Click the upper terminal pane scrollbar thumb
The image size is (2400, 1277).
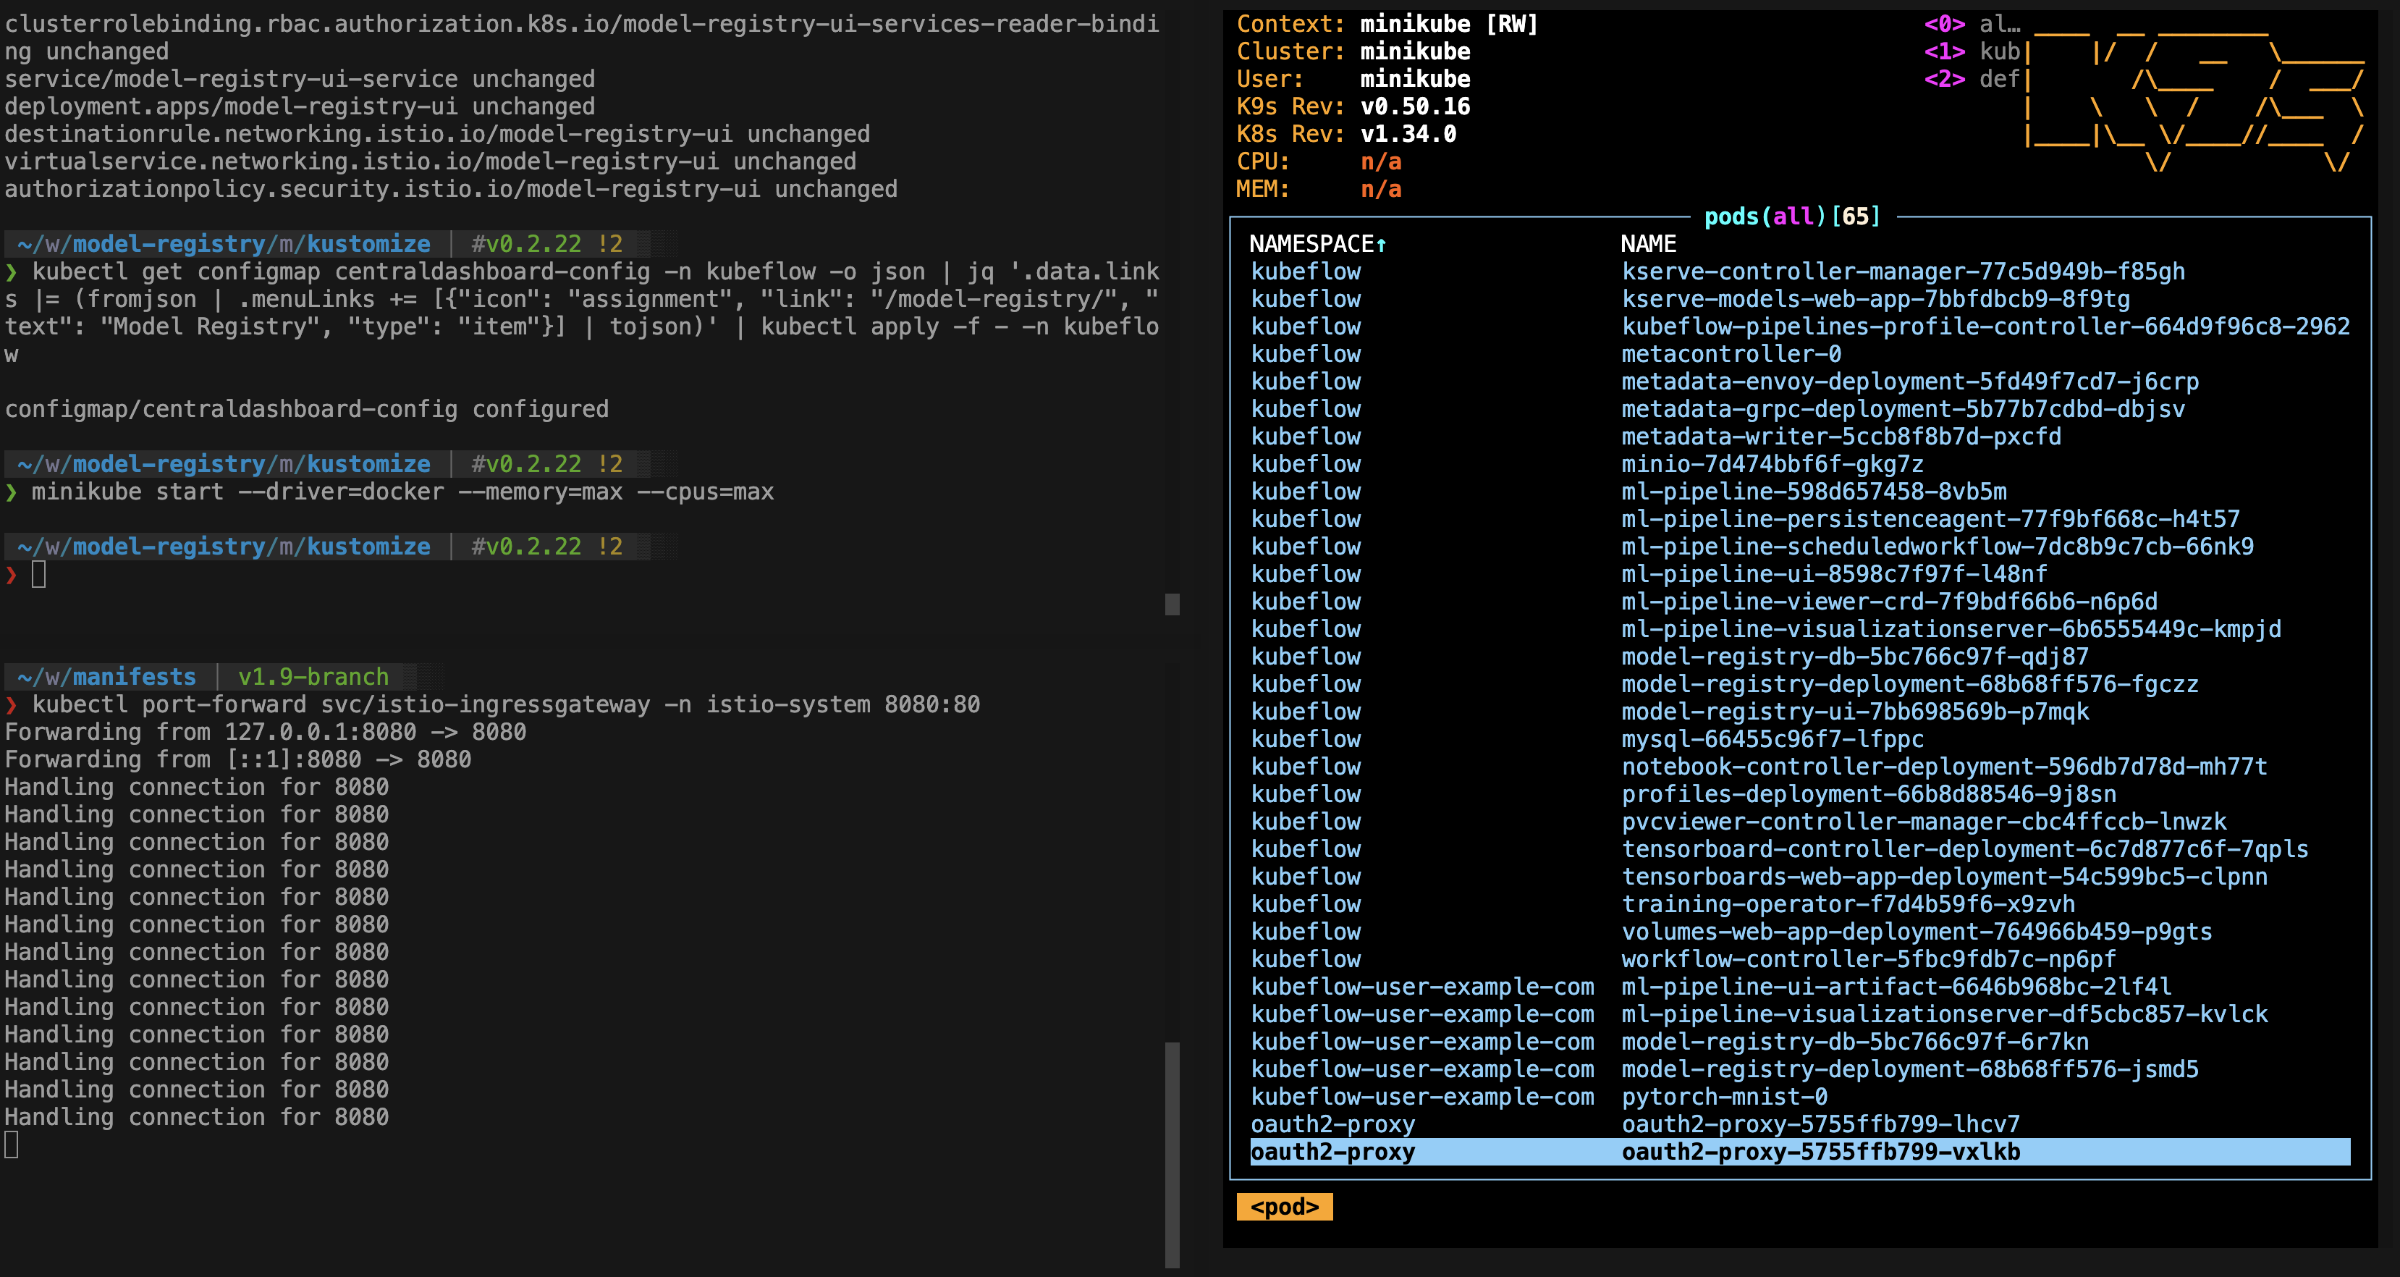pos(1172,604)
